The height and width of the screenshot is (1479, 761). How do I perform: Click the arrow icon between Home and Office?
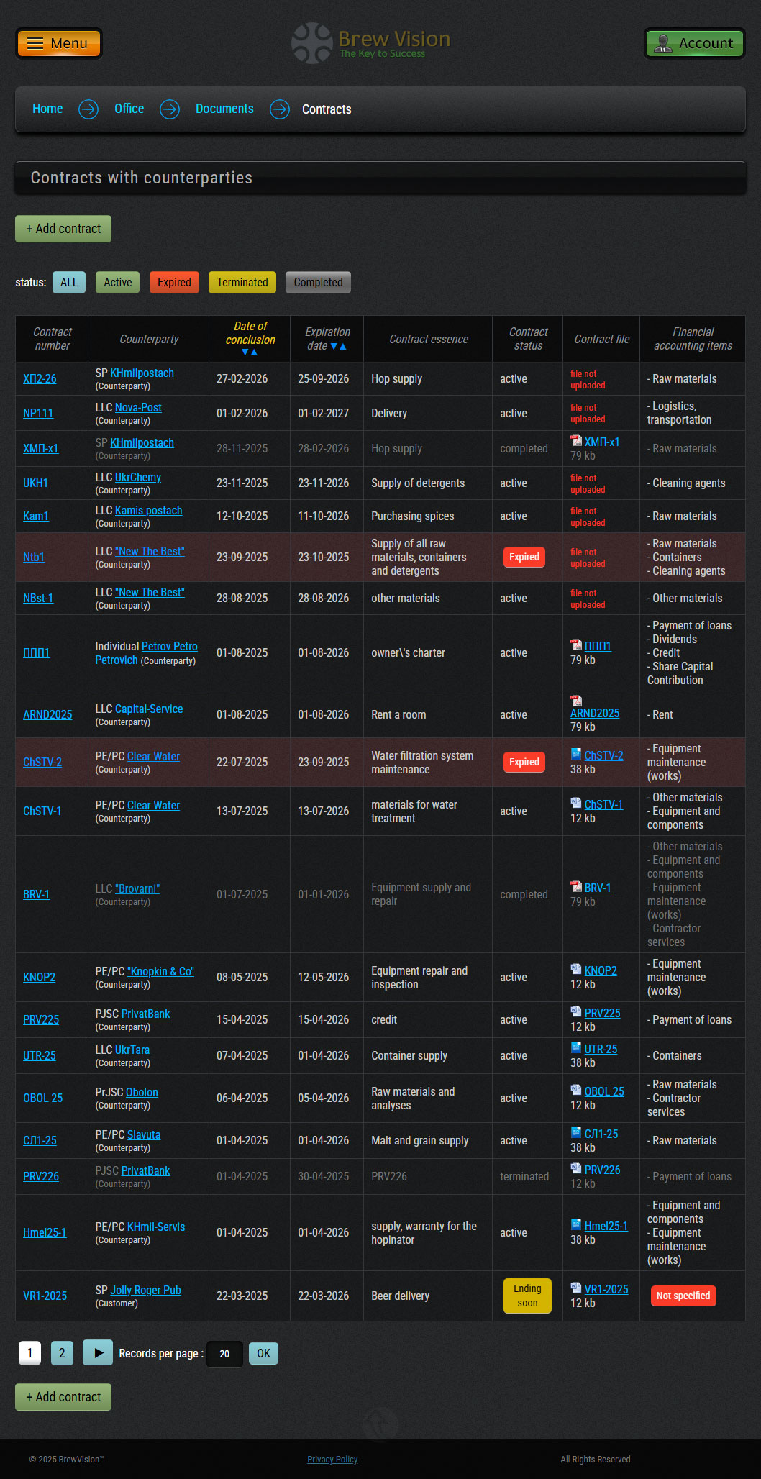88,109
